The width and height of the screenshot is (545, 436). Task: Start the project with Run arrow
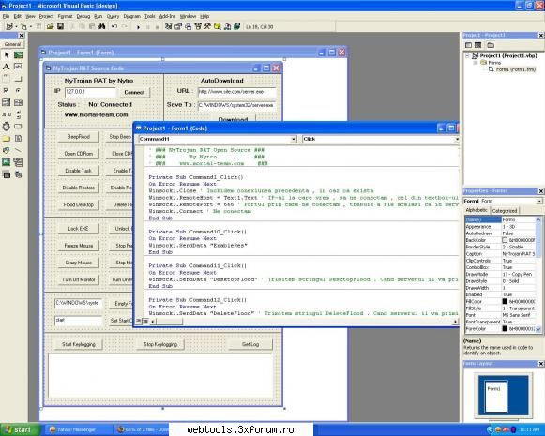tap(138, 27)
